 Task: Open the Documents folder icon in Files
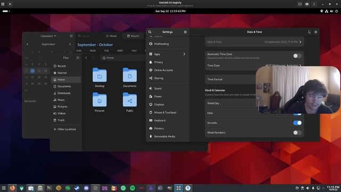pos(130,75)
